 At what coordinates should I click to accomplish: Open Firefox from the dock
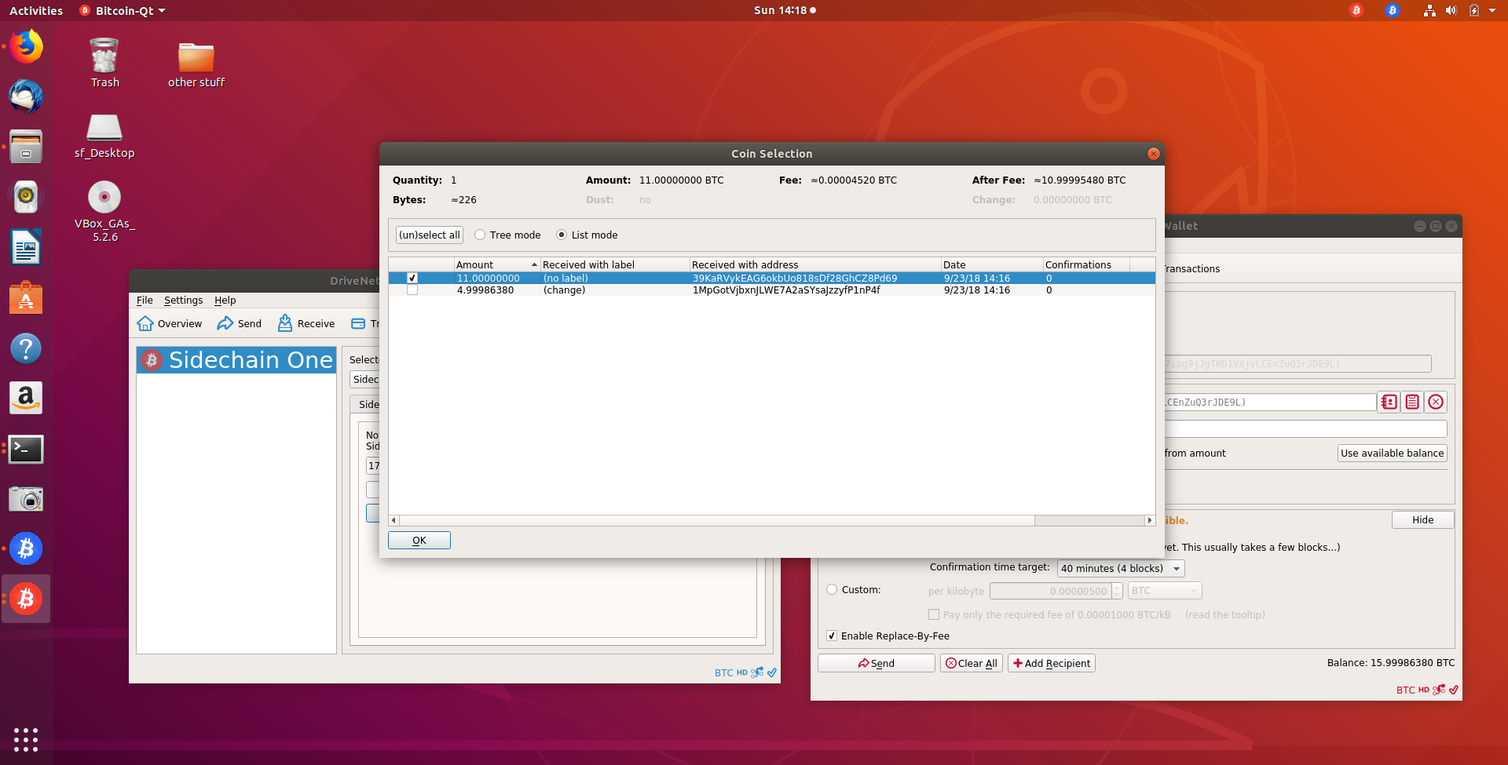tap(26, 47)
